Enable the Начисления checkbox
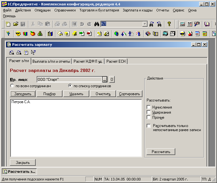The width and height of the screenshot is (217, 183). 148,107
